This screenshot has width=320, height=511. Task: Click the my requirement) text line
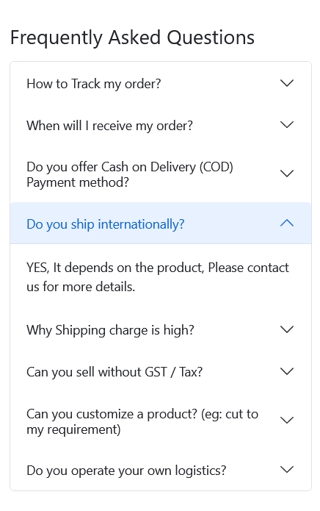click(x=73, y=429)
